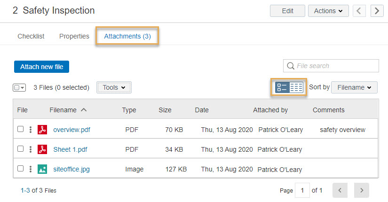The height and width of the screenshot is (202, 388).
Task: Open kebab menu for overview.pdf
Action: point(31,130)
